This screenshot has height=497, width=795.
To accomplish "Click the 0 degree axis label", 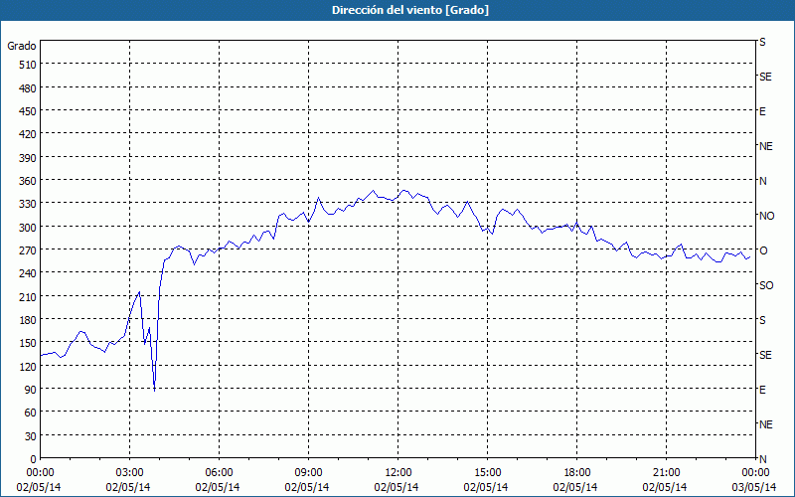I will [34, 459].
